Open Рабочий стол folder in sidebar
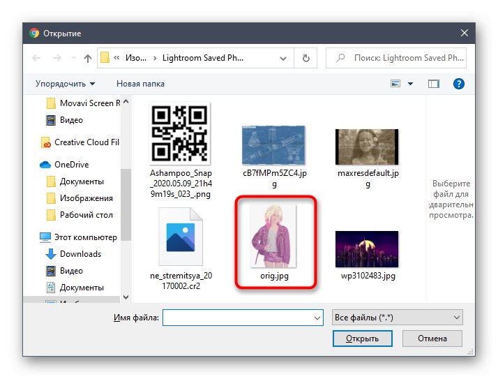Screen dimensions: 498x379 [80, 215]
